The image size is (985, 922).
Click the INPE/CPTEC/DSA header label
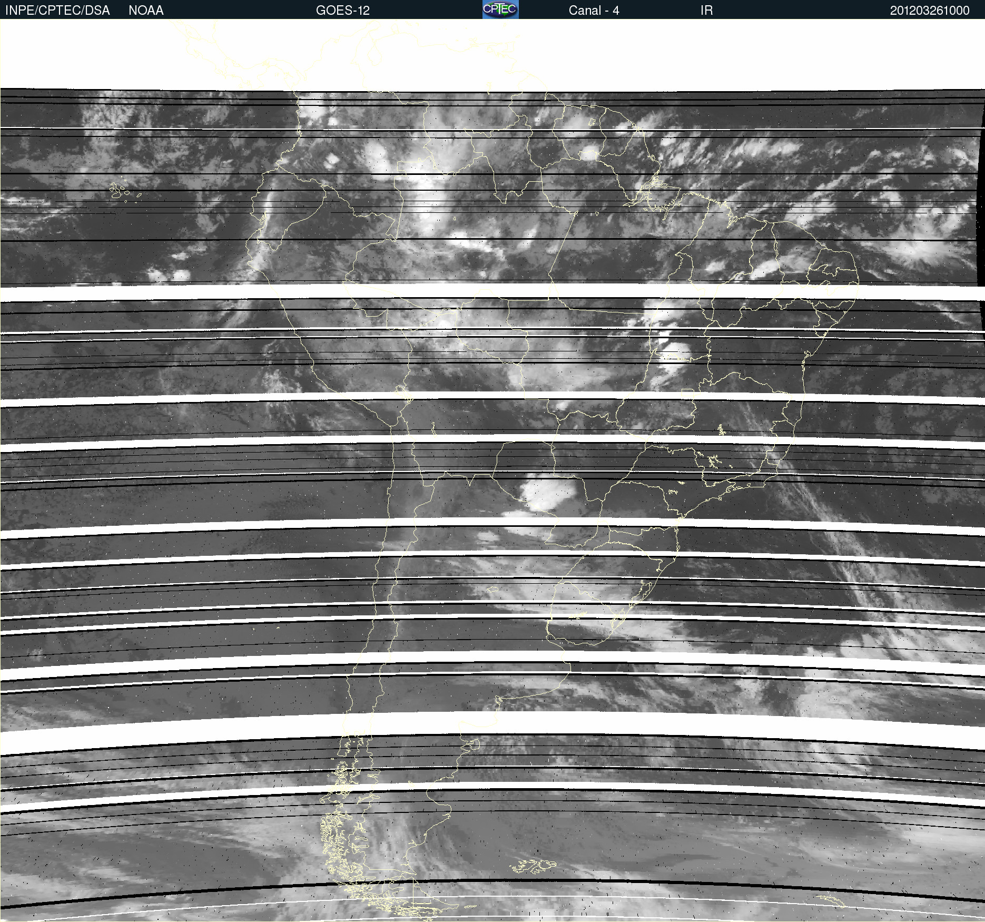point(57,10)
